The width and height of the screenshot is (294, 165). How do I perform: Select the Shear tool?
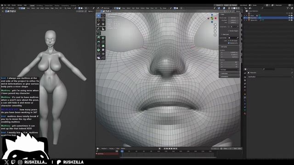(99, 58)
